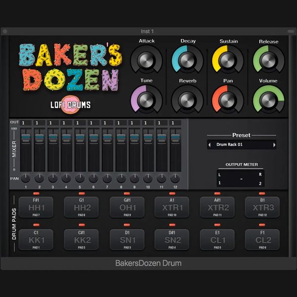Click channel 6 pan knob
The width and height of the screenshot is (297, 297).
click(94, 178)
